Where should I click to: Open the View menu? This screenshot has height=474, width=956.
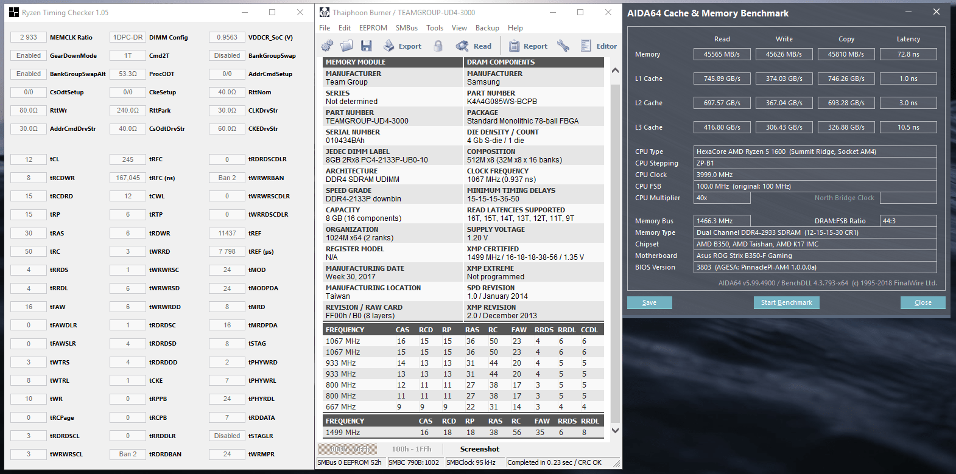pyautogui.click(x=459, y=28)
